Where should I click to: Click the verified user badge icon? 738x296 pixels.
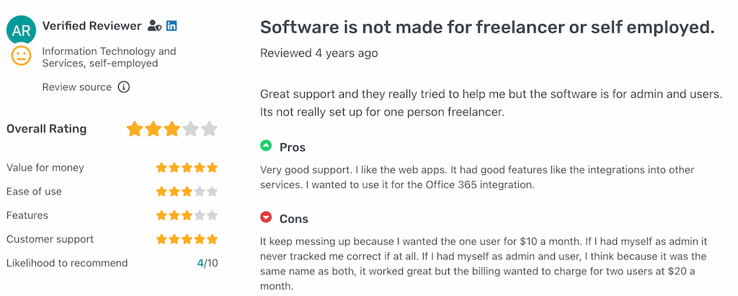pyautogui.click(x=154, y=26)
